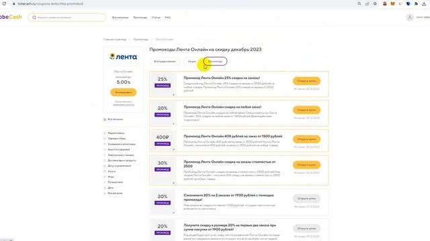
Task: Click 'Открыть купон' for 'скидка на любой заказ'
Action: pyautogui.click(x=306, y=110)
